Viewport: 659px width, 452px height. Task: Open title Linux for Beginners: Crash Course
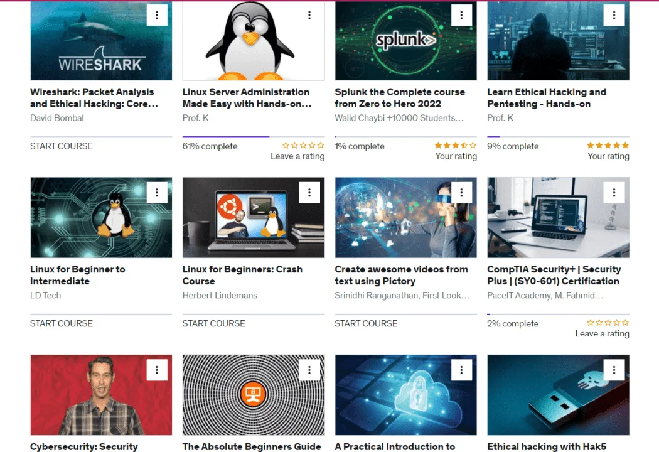(x=242, y=276)
